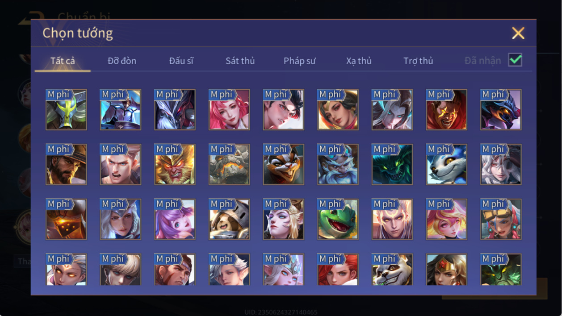This screenshot has height=316, width=562.
Task: Select the green frog hero portrait
Action: (x=338, y=219)
